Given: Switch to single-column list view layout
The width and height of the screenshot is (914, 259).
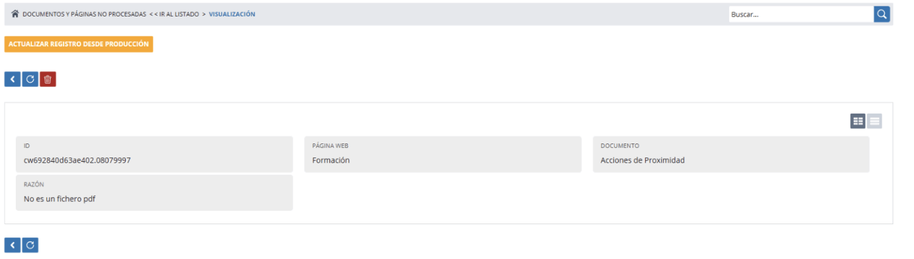Looking at the screenshot, I should point(875,121).
